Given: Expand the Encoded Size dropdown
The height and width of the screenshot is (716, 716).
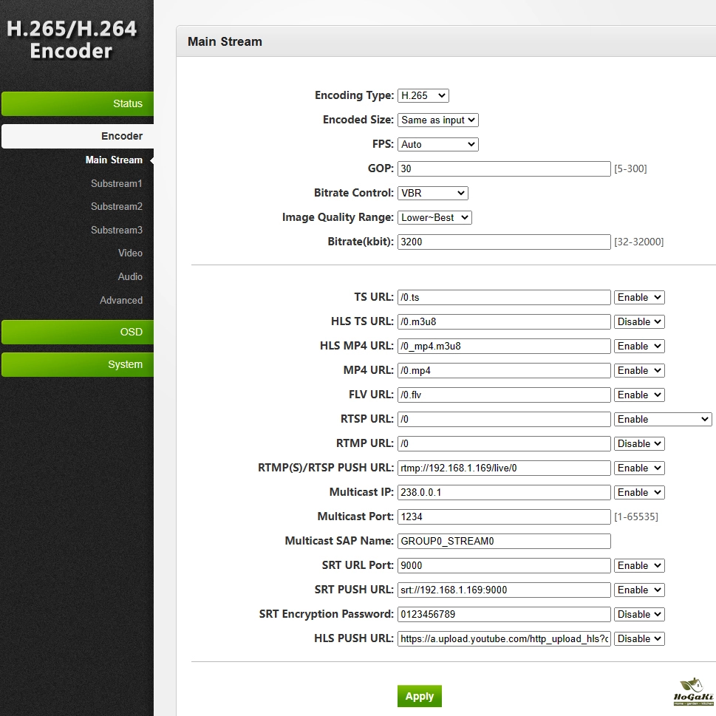Looking at the screenshot, I should pyautogui.click(x=437, y=120).
